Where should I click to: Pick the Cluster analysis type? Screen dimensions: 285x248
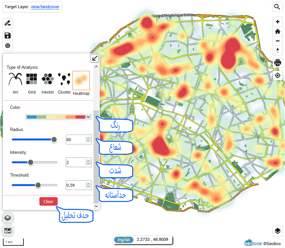click(64, 83)
